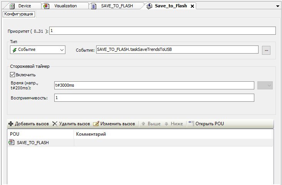Click the Комментарий column header
282x185 pixels.
(173, 134)
